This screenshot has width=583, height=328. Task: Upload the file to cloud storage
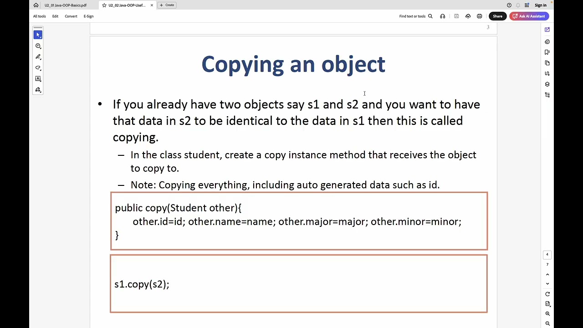[x=468, y=16]
